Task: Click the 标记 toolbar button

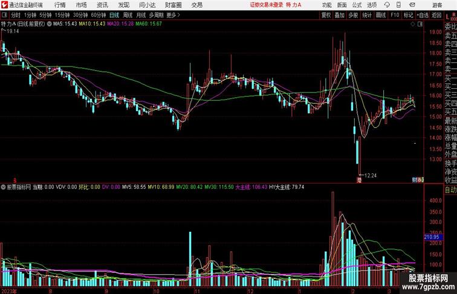Action: tap(408, 15)
